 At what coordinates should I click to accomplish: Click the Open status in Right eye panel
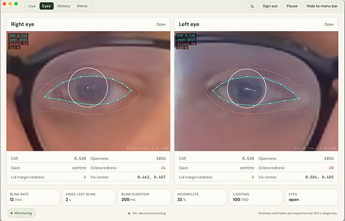click(x=161, y=25)
